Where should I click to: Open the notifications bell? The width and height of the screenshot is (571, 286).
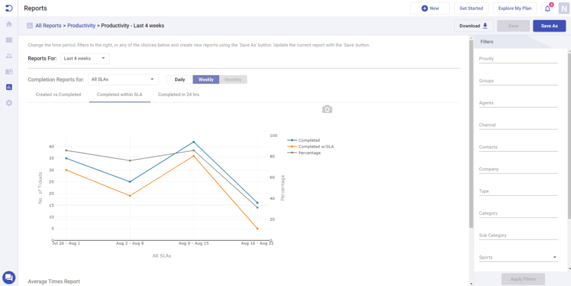(548, 8)
